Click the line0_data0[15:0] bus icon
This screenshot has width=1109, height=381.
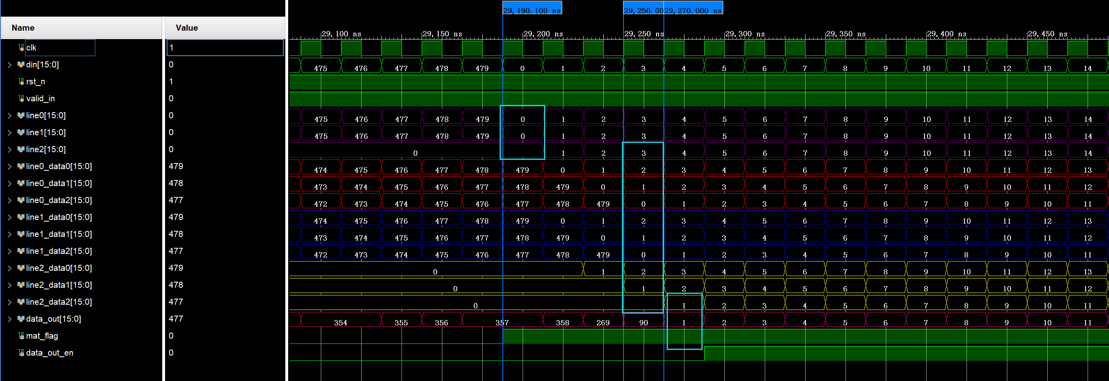coord(21,166)
